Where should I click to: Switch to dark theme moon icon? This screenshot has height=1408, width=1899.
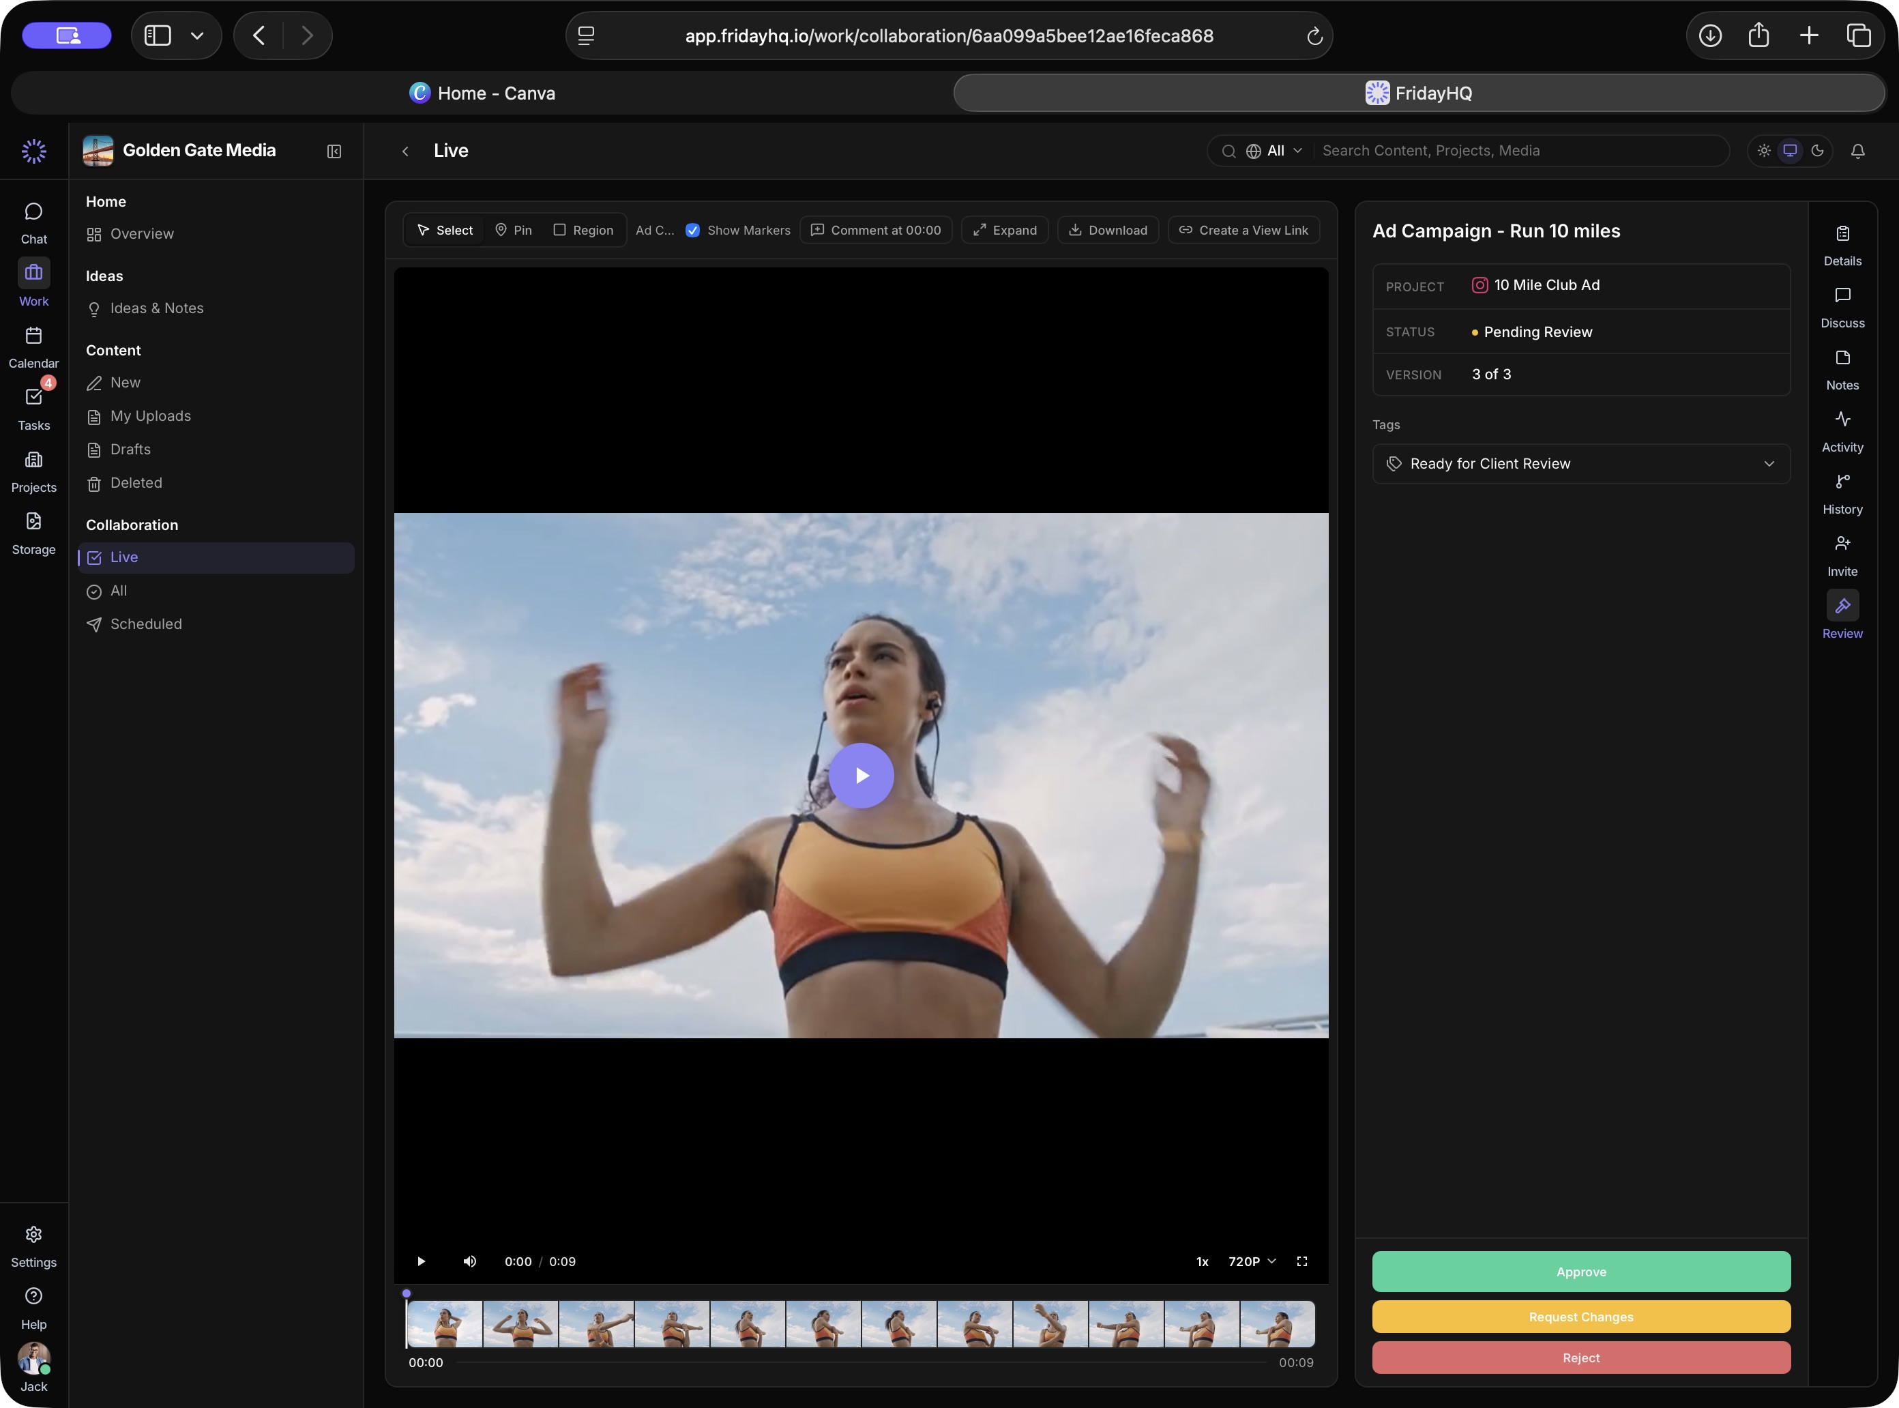[1817, 151]
